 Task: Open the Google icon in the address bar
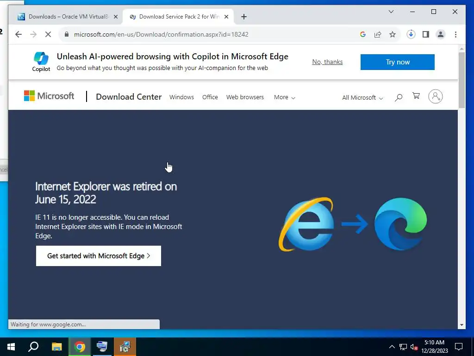363,34
